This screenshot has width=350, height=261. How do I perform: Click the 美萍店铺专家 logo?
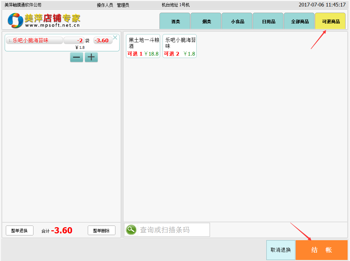(44, 20)
